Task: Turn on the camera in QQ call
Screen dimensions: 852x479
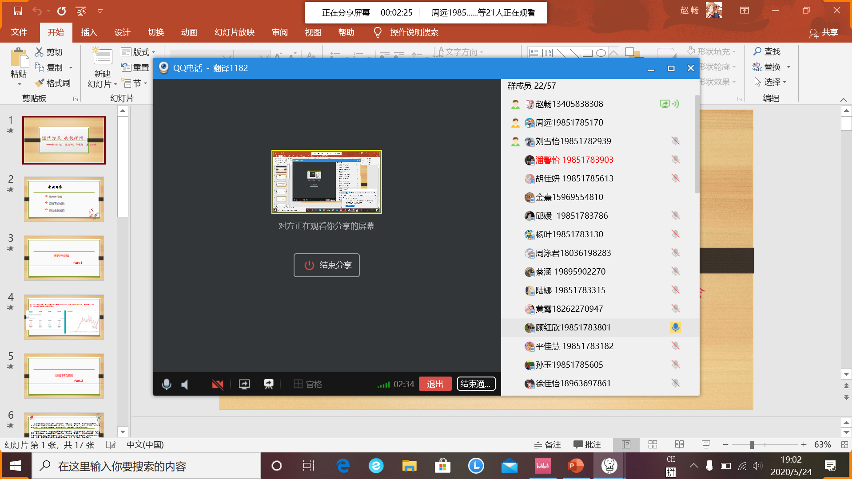Action: click(217, 384)
